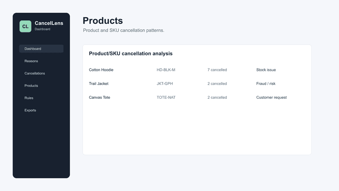Click the CL logo icon
This screenshot has height=191, width=339.
point(25,26)
